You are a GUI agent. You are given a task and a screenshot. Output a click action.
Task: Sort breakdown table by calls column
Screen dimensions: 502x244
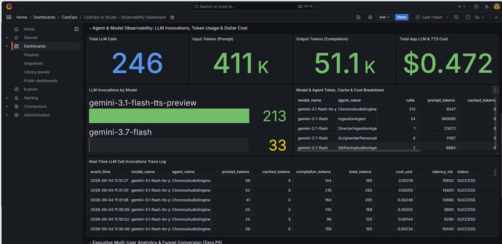(x=410, y=100)
